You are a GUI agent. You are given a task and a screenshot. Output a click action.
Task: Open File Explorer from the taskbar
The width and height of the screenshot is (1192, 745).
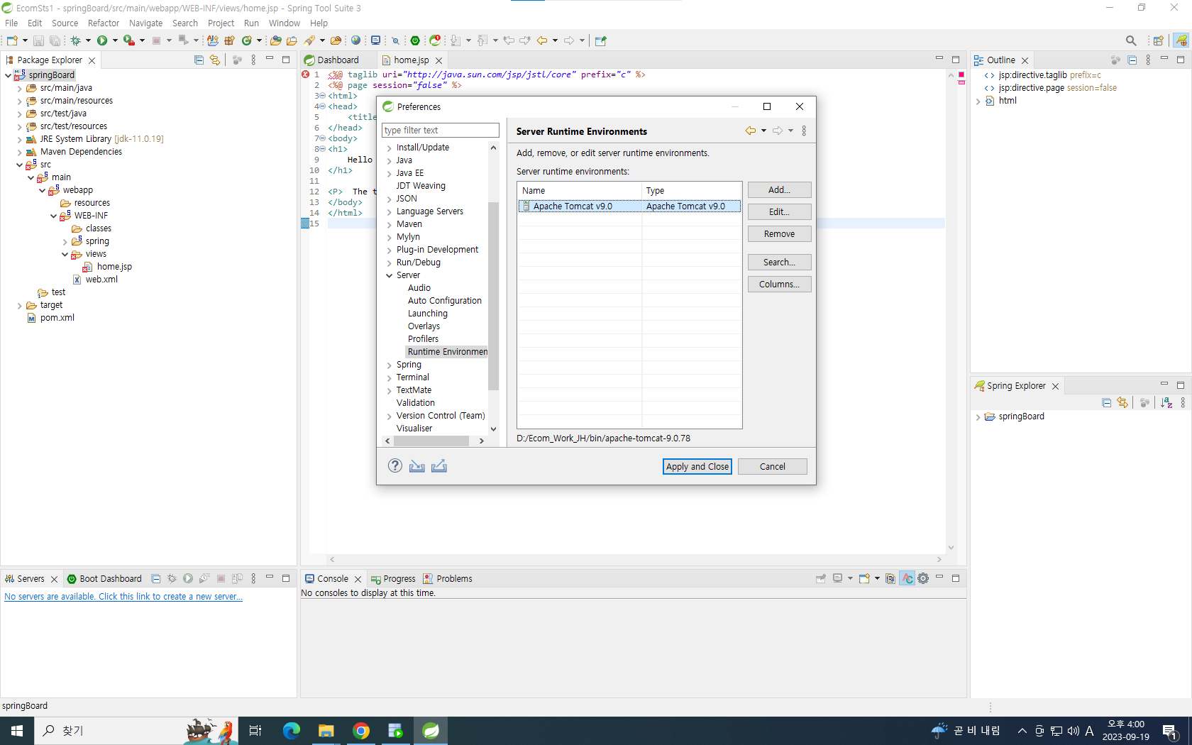[326, 731]
